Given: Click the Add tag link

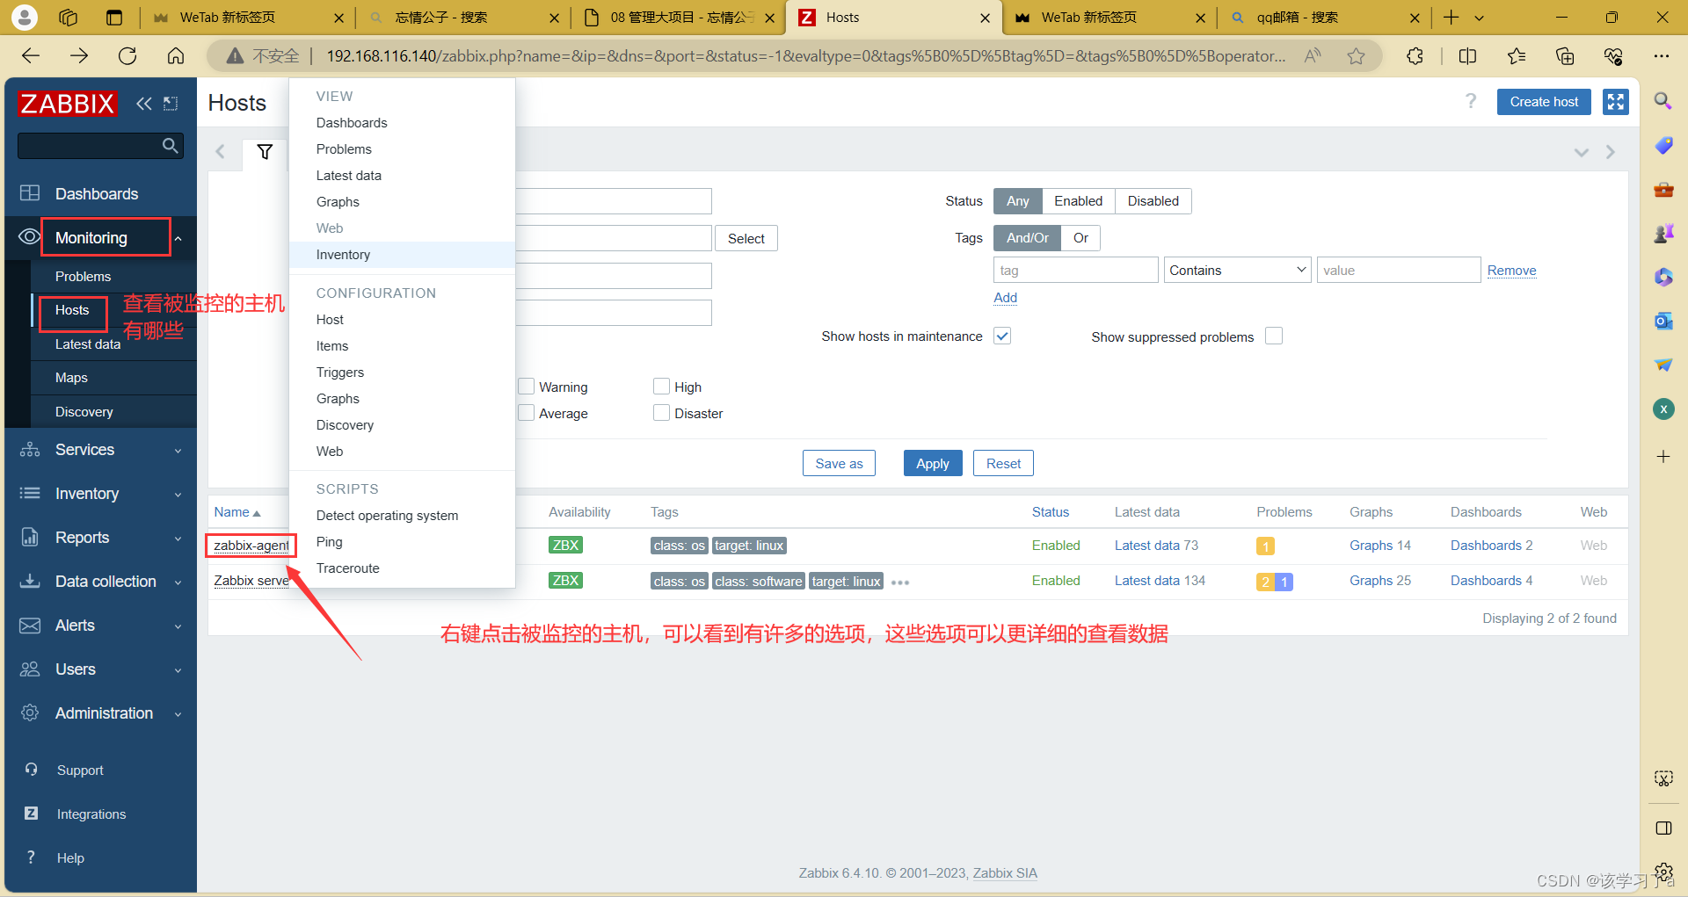Looking at the screenshot, I should pyautogui.click(x=1005, y=298).
